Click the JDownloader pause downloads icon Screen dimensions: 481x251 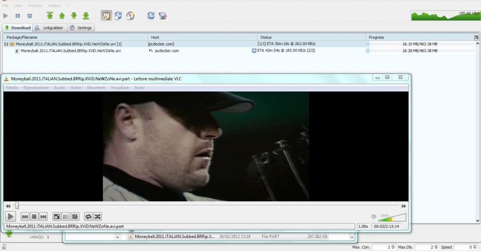coord(17,16)
